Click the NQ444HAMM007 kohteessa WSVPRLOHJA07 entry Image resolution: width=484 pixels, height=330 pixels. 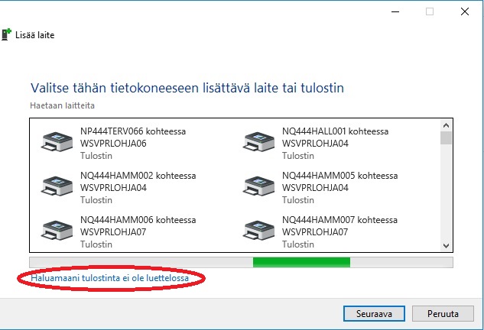(339, 226)
